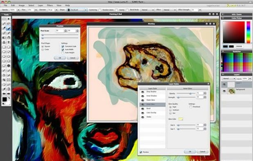Click the redo right arrow in Tools
The width and height of the screenshot is (253, 161).
[x=9, y=94]
